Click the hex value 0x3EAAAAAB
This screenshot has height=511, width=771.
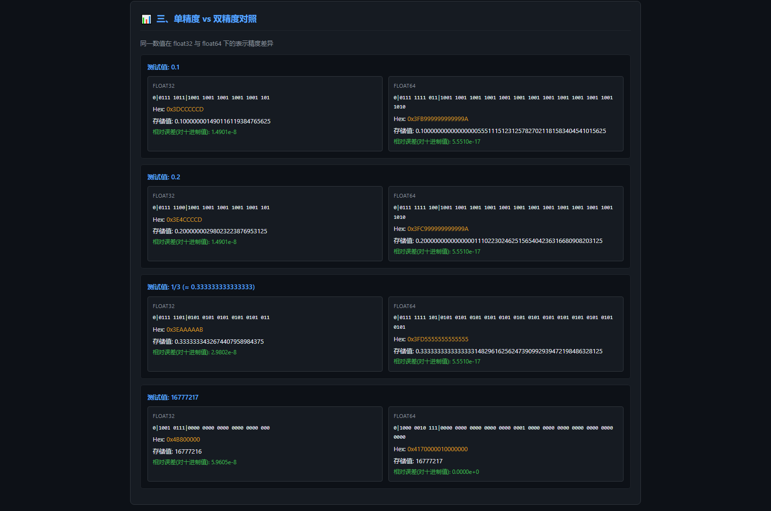pyautogui.click(x=185, y=330)
